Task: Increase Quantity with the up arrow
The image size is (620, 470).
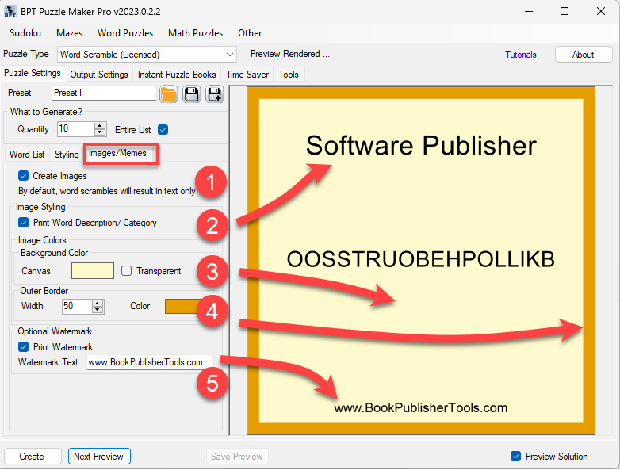Action: pos(100,125)
